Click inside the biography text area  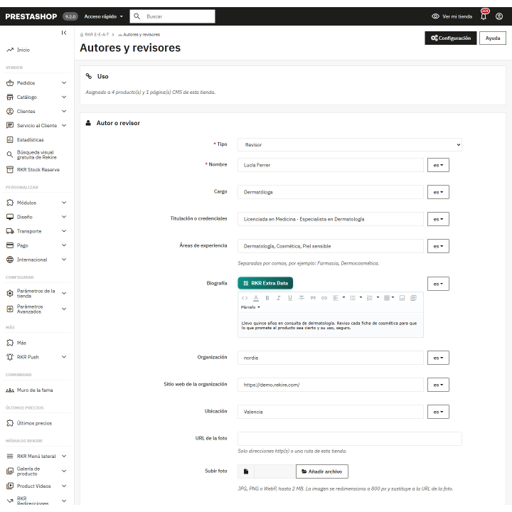click(331, 325)
